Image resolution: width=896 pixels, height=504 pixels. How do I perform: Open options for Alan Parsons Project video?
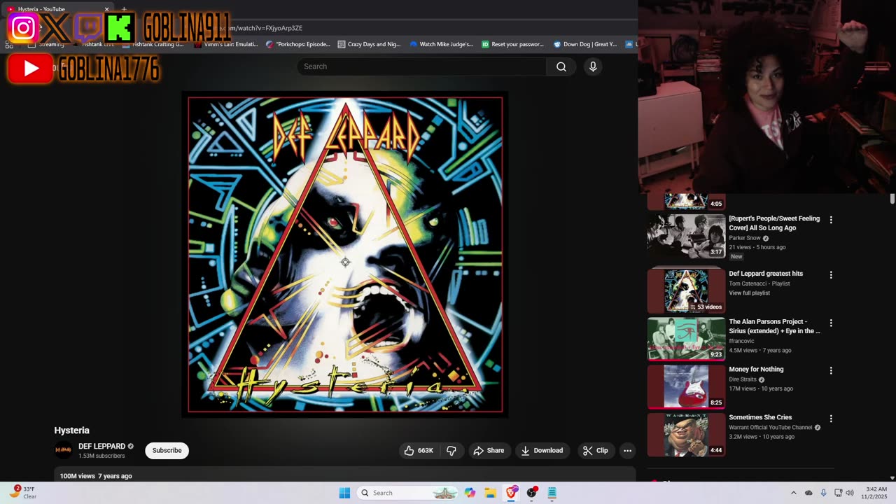(831, 323)
